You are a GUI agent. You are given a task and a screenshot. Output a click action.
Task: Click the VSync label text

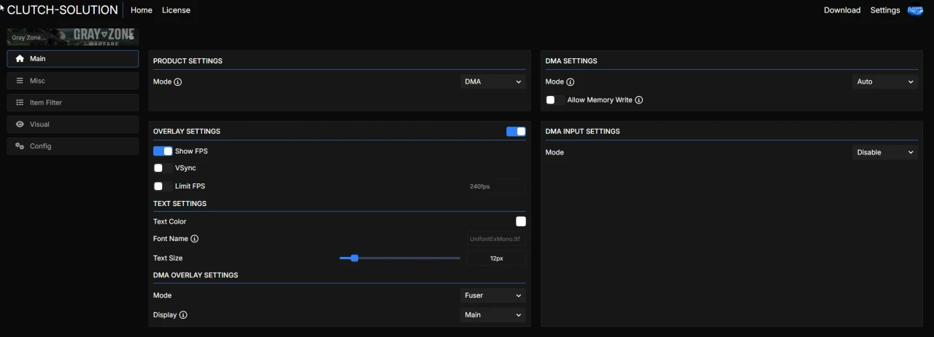[185, 168]
